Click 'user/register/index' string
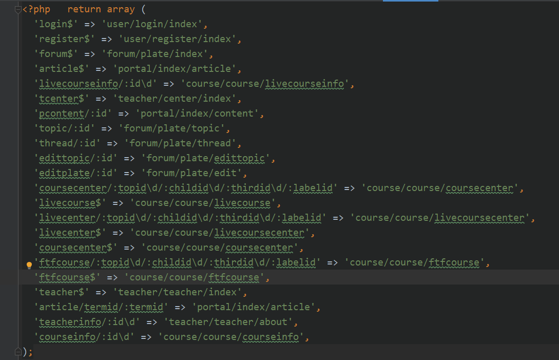This screenshot has height=360, width=559. (178, 39)
